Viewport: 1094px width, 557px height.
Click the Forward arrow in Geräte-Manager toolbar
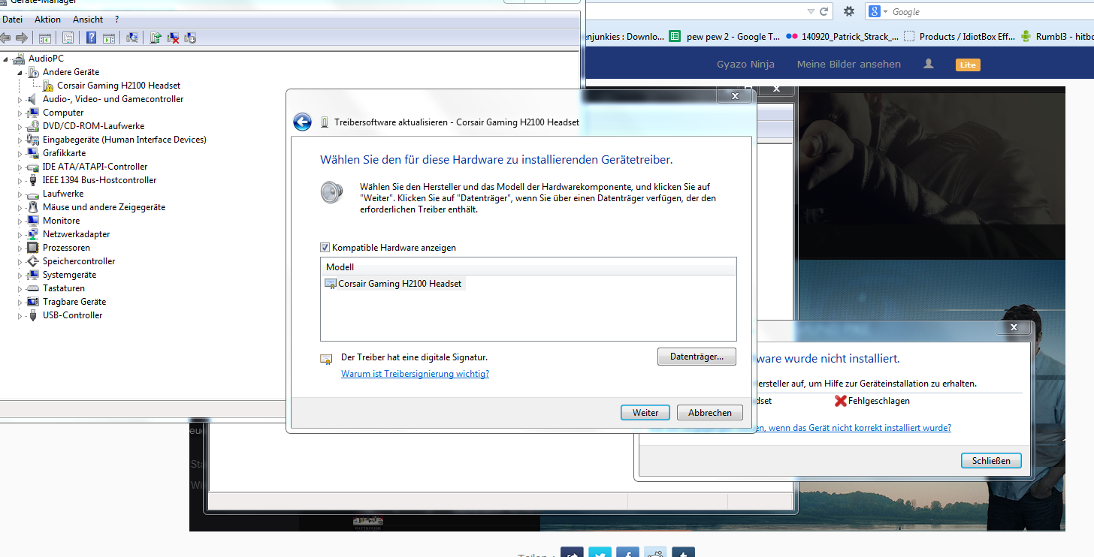[21, 38]
